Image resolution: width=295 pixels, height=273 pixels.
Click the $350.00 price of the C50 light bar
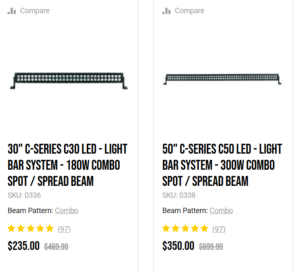coord(178,246)
